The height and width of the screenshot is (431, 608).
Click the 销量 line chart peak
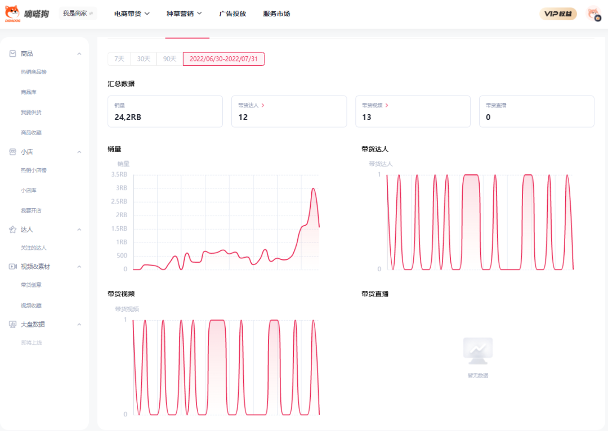pos(314,188)
